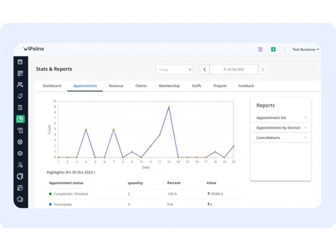Click the Percent column header

(174, 183)
